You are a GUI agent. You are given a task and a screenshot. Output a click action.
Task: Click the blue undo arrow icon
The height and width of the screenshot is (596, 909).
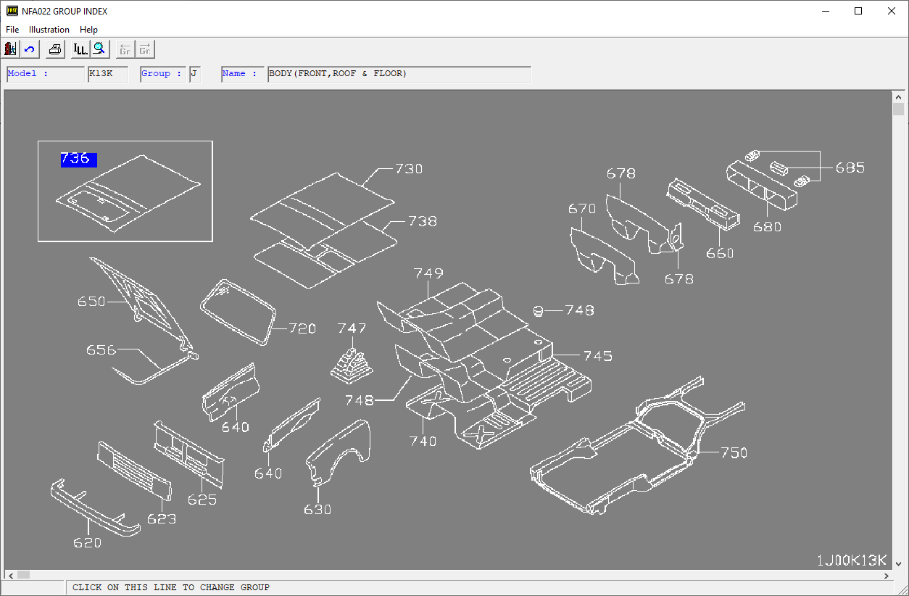[x=30, y=49]
